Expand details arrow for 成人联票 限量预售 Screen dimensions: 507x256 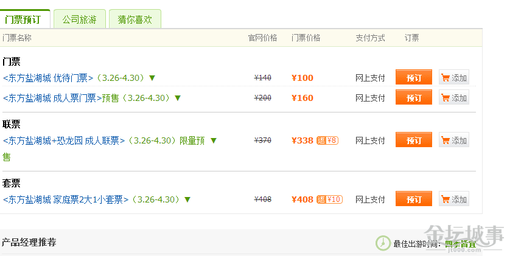(x=214, y=140)
